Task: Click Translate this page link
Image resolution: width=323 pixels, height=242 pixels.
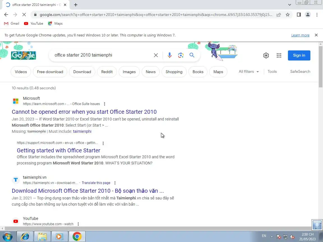Action: (x=96, y=183)
